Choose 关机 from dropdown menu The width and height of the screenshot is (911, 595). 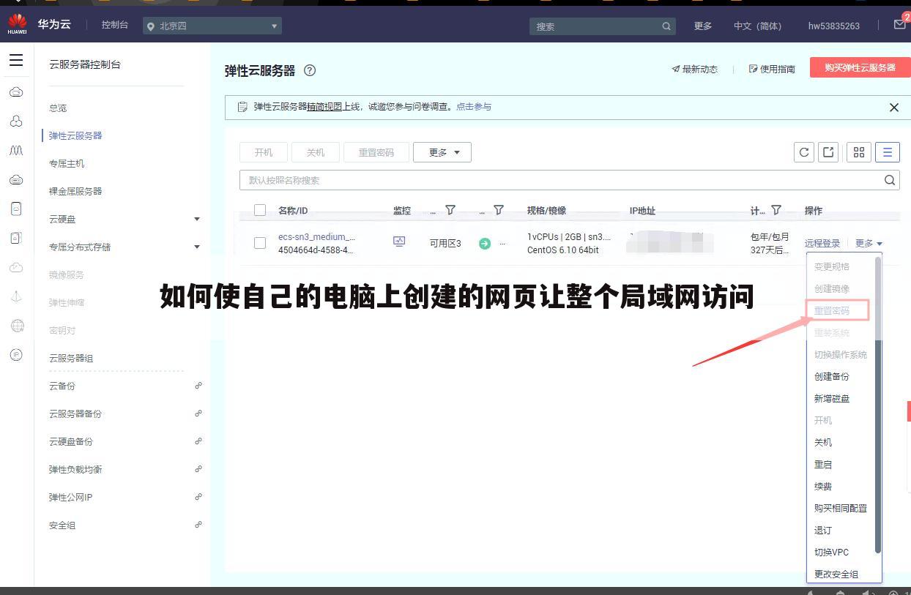point(823,442)
